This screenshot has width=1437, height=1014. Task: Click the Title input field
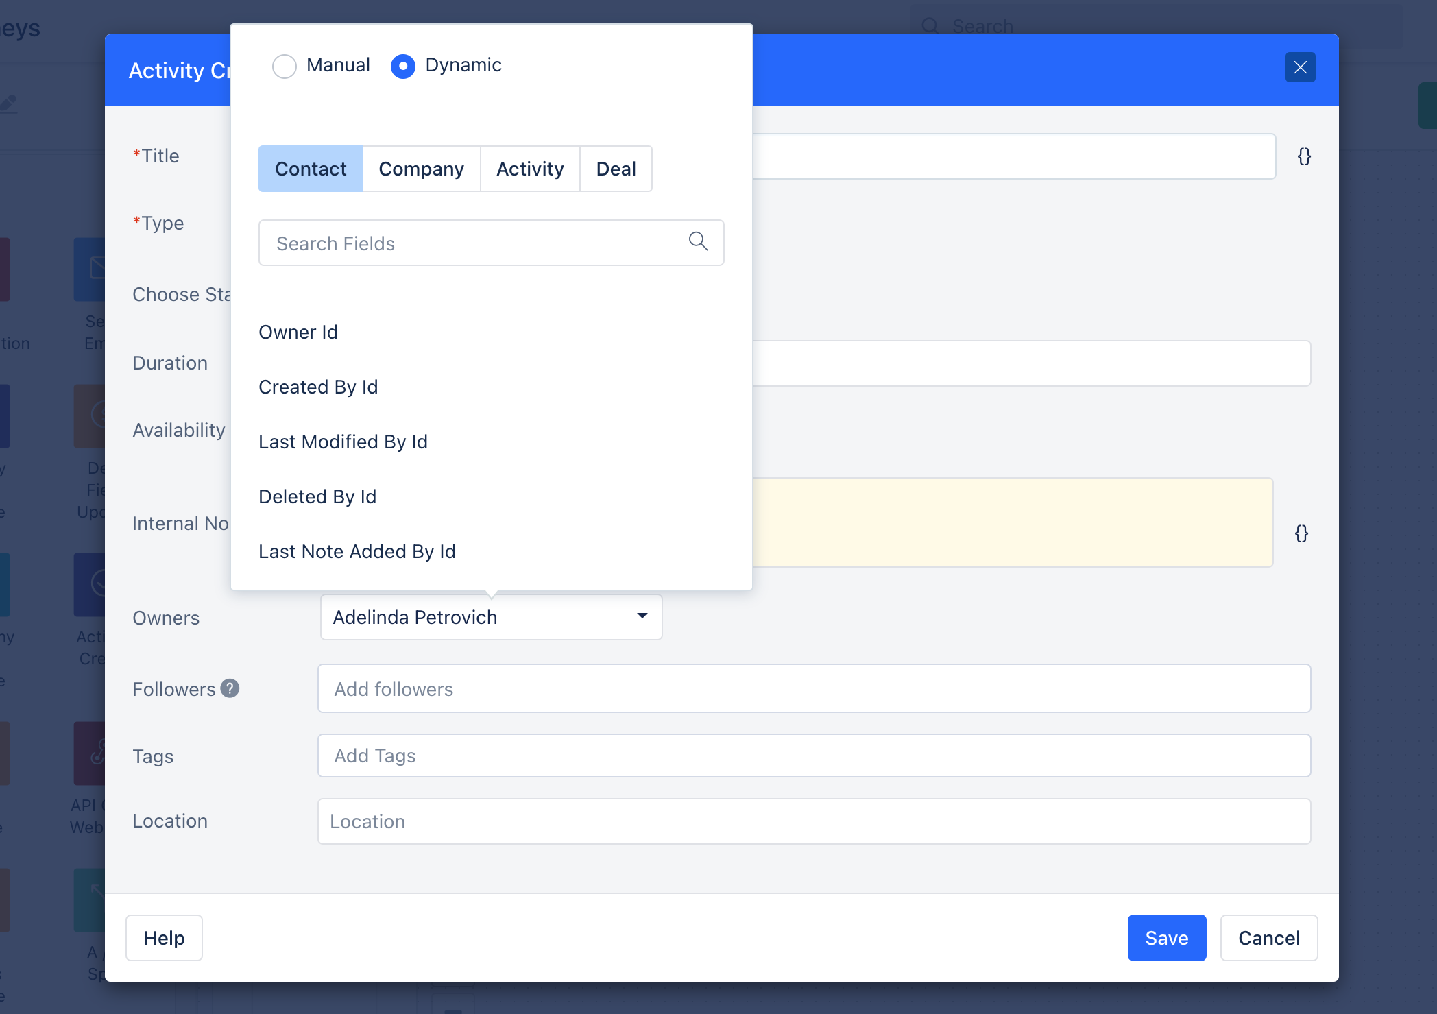1014,156
